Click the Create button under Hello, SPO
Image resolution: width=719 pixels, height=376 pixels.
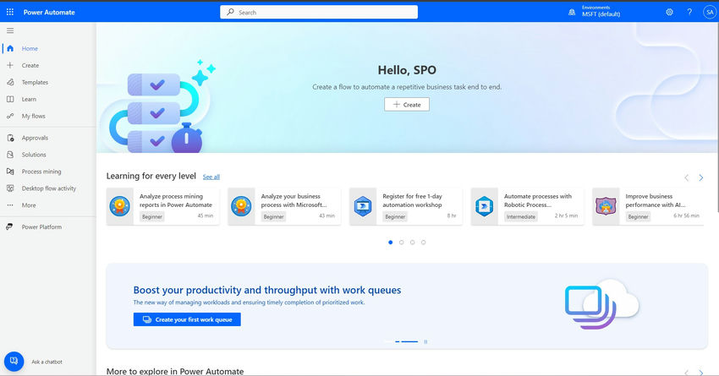(x=407, y=105)
